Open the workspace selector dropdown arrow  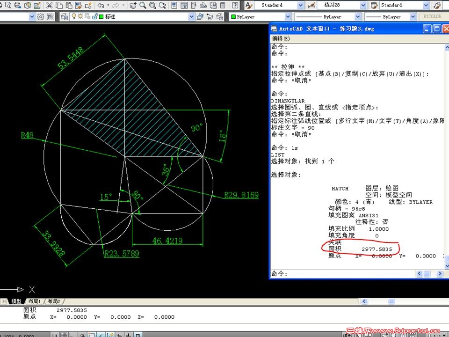[32, 17]
